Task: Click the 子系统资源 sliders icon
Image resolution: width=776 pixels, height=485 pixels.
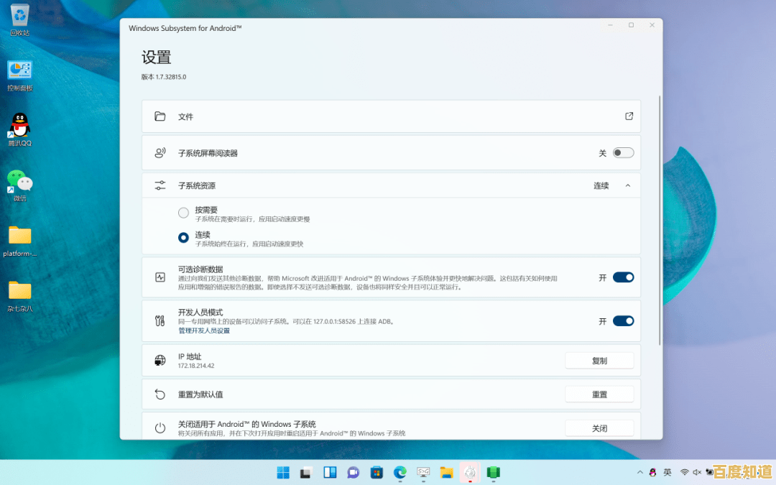Action: tap(160, 185)
